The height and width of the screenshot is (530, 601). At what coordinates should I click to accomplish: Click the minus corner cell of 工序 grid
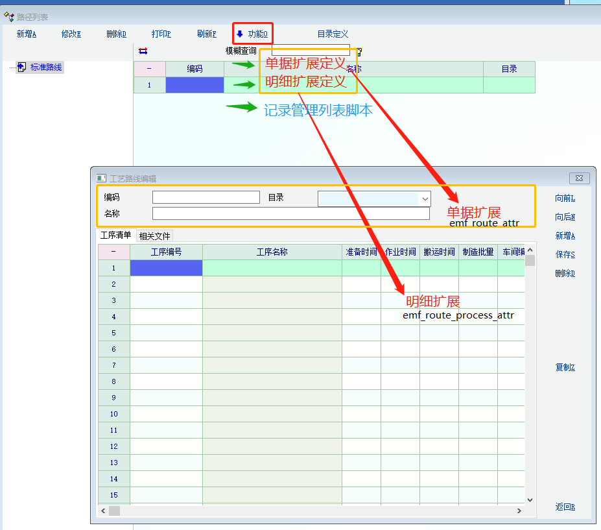[113, 252]
